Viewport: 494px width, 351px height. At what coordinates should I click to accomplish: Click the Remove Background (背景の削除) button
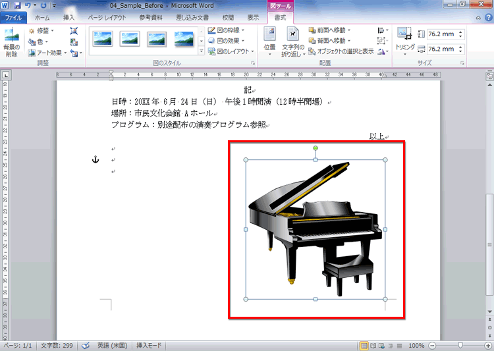point(12,42)
